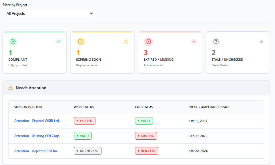Click the bar chart icon on Stale/Unchecked card
This screenshot has height=165, width=275.
tap(261, 41)
